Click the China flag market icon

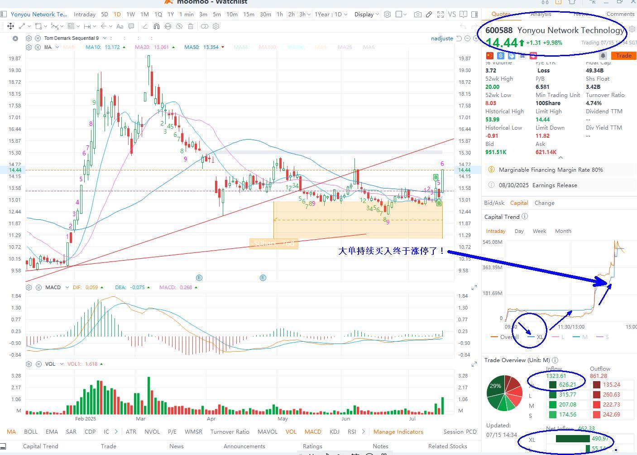(489, 56)
